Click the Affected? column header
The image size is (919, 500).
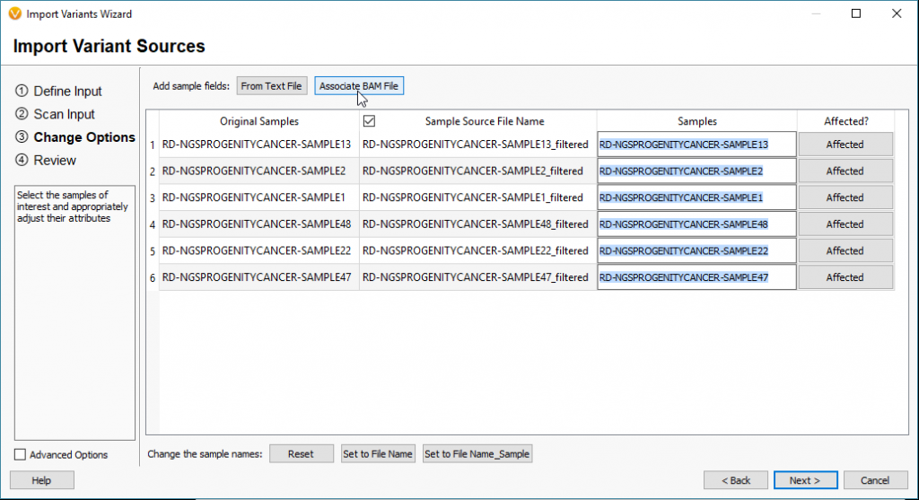click(845, 121)
